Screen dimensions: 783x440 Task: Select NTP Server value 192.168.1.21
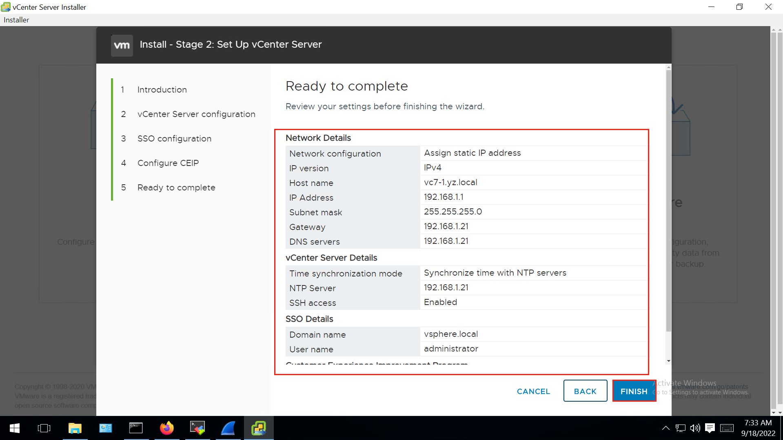pyautogui.click(x=446, y=287)
